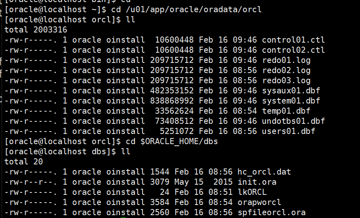Select file size 33562624 of temp01.dbf
Image resolution: width=360 pixels, height=218 pixels.
[174, 111]
